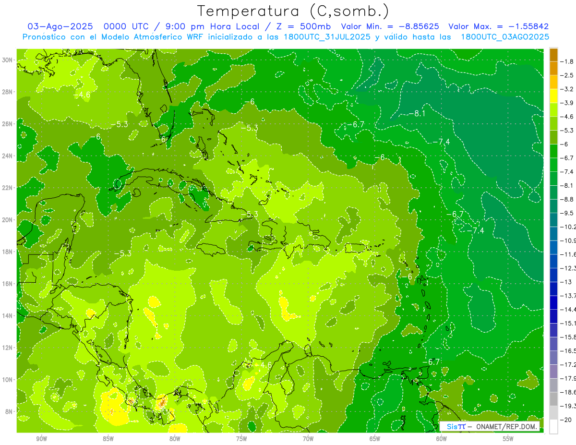Click the green swatch between -6 and -6.7
The height and width of the screenshot is (445, 576).
[x=553, y=151]
